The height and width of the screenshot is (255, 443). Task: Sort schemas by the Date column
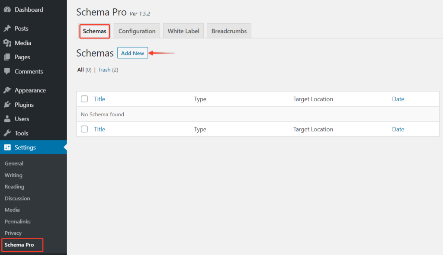[x=398, y=99]
